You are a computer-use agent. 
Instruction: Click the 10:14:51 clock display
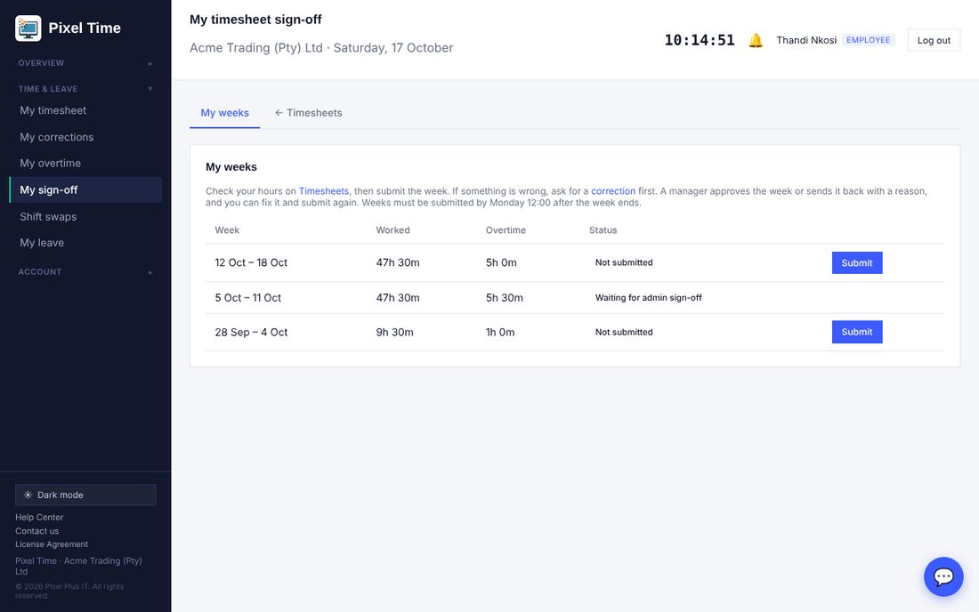tap(700, 41)
